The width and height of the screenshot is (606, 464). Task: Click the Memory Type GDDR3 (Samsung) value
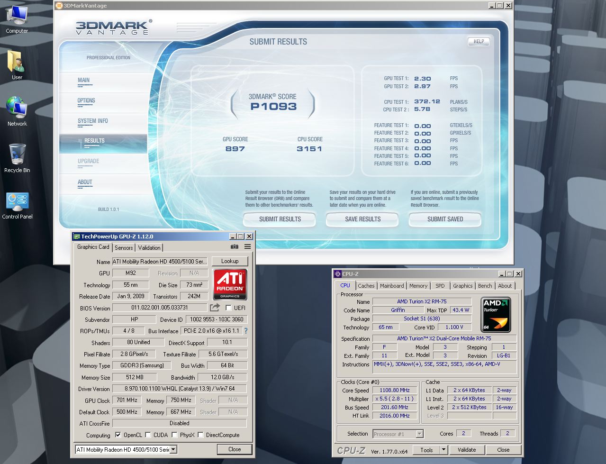click(142, 365)
